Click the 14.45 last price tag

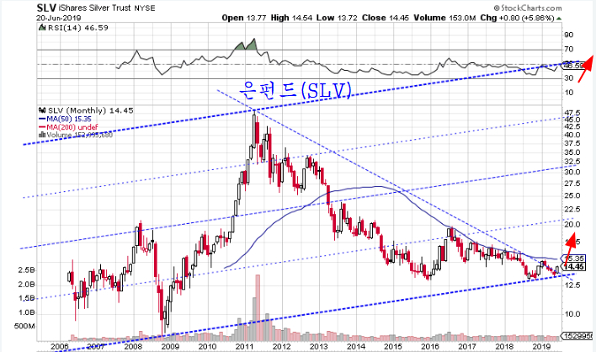(573, 267)
